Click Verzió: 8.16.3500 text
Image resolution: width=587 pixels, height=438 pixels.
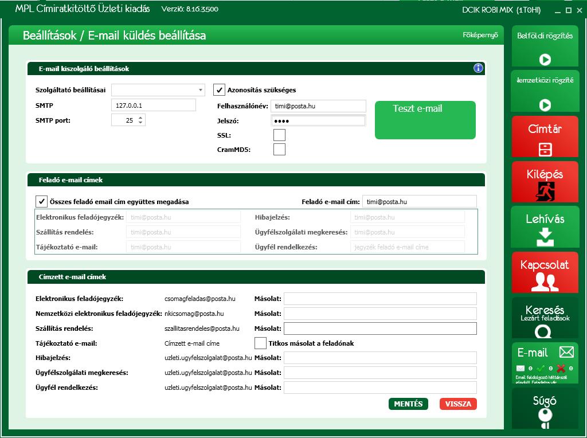pos(190,9)
